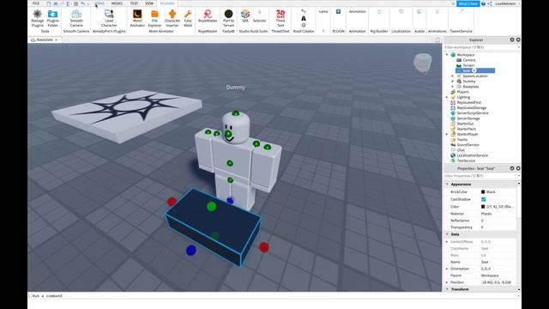Collapse the Transform section
549x309 pixels.
click(x=447, y=289)
